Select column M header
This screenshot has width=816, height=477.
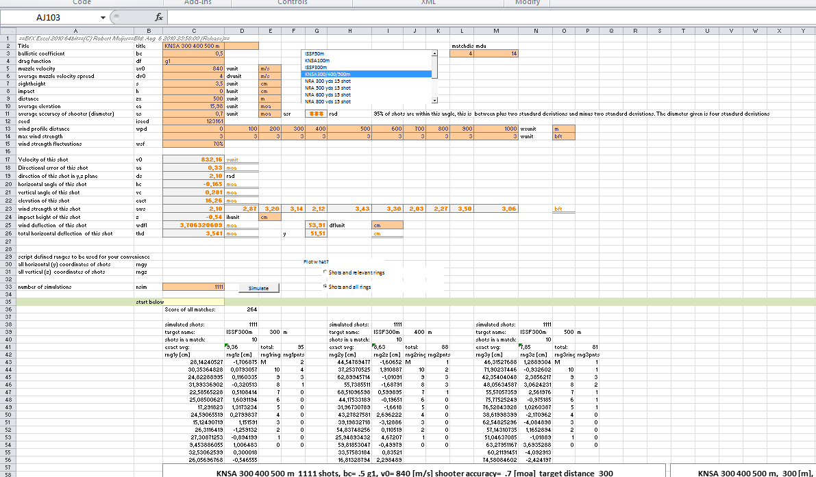click(x=496, y=31)
